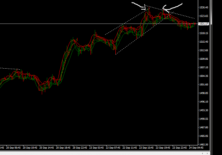Click the 20 Sep 14:45 time label

click(x=47, y=148)
